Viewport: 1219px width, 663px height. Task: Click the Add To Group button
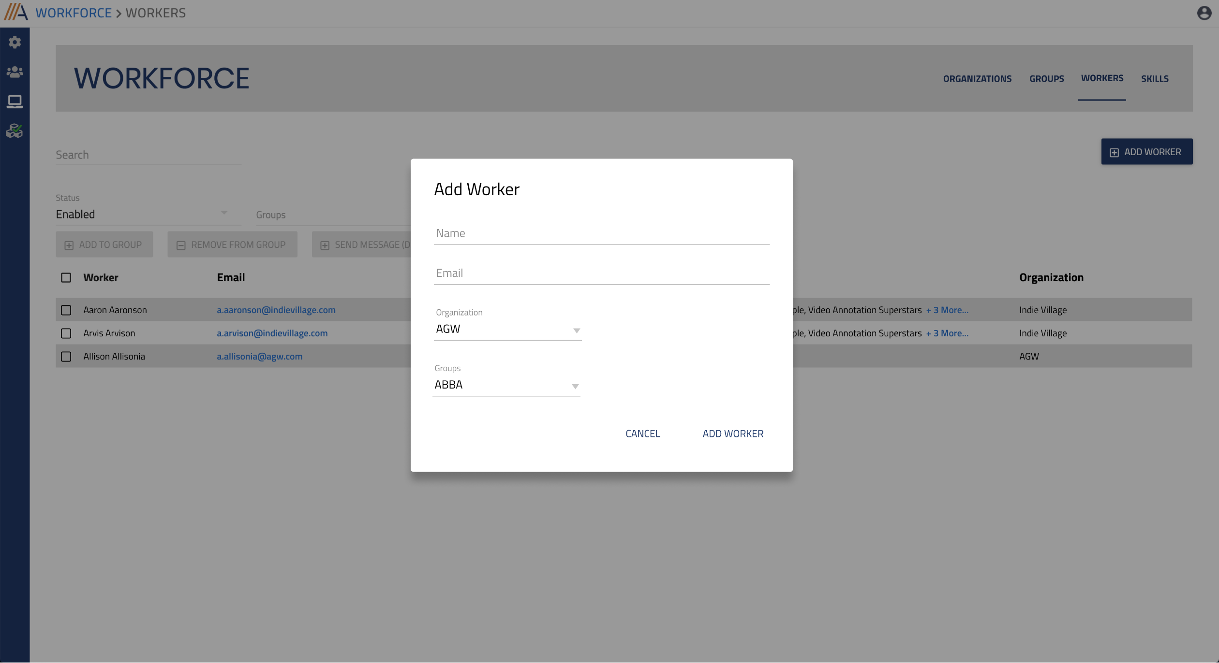point(104,245)
